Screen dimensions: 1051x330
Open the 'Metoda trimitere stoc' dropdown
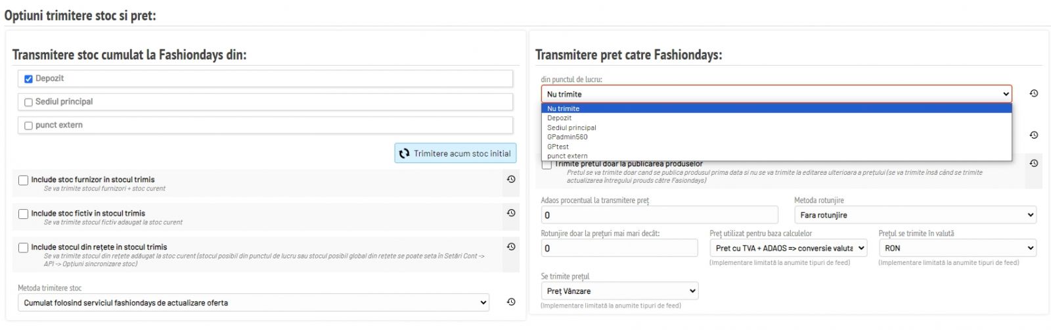click(x=253, y=302)
